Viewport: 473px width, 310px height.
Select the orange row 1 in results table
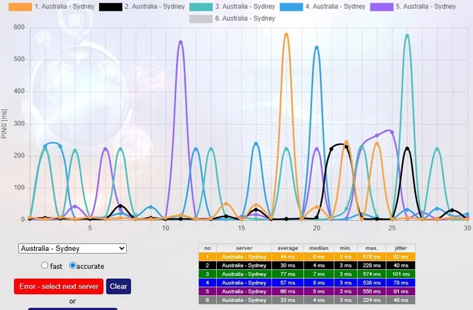(307, 257)
